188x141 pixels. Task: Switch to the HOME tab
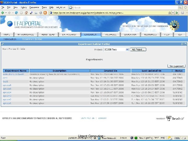[x=7, y=34]
